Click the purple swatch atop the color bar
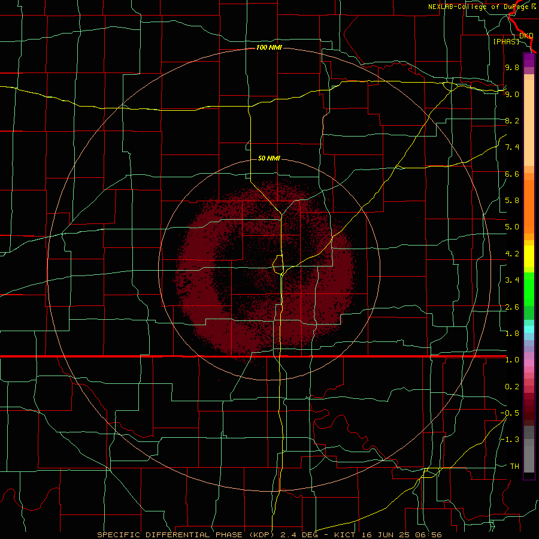539x539 pixels. pyautogui.click(x=529, y=60)
